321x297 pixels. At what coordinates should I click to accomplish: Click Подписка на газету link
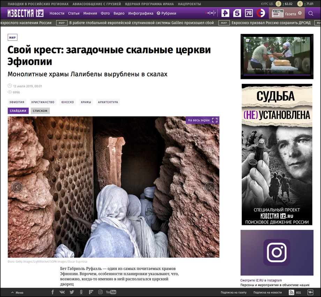pyautogui.click(x=233, y=292)
